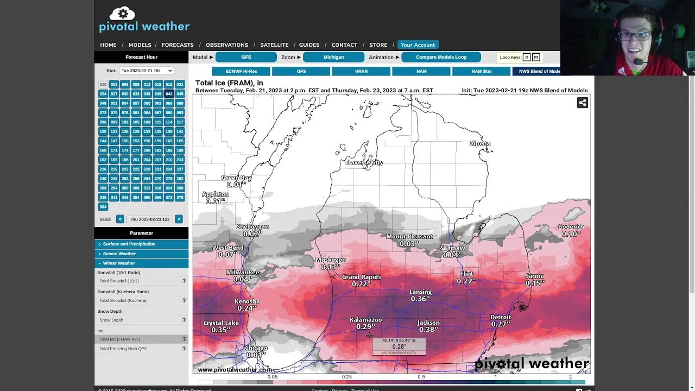Open STORE in navigation menu
The image size is (695, 391).
pyautogui.click(x=378, y=45)
